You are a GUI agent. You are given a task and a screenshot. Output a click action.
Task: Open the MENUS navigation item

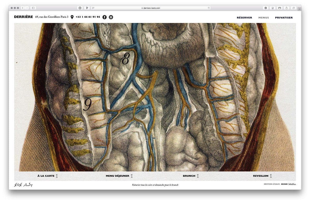(x=263, y=18)
